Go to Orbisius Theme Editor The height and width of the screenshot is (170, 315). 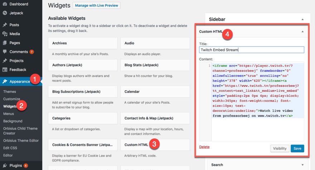pos(21,141)
